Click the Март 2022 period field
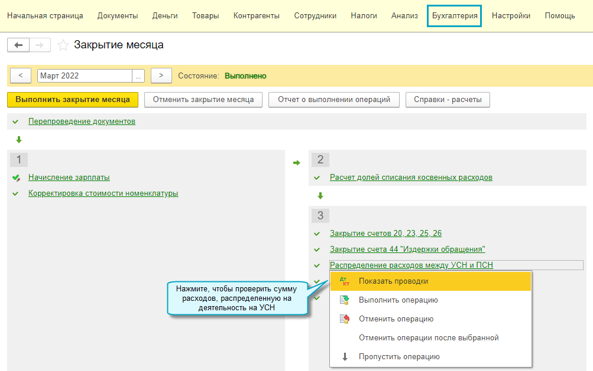Screen dimensions: 593x371 84,75
